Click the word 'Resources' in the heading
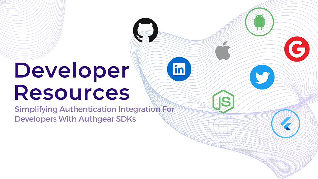This screenshot has height=179, width=318. [x=72, y=93]
